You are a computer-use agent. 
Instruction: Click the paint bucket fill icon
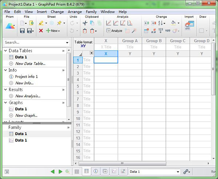173,23
